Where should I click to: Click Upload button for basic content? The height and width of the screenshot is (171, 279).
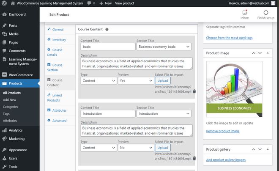coord(163,81)
